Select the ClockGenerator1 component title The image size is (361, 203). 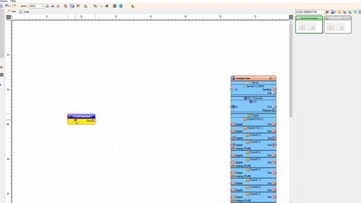pyautogui.click(x=81, y=117)
